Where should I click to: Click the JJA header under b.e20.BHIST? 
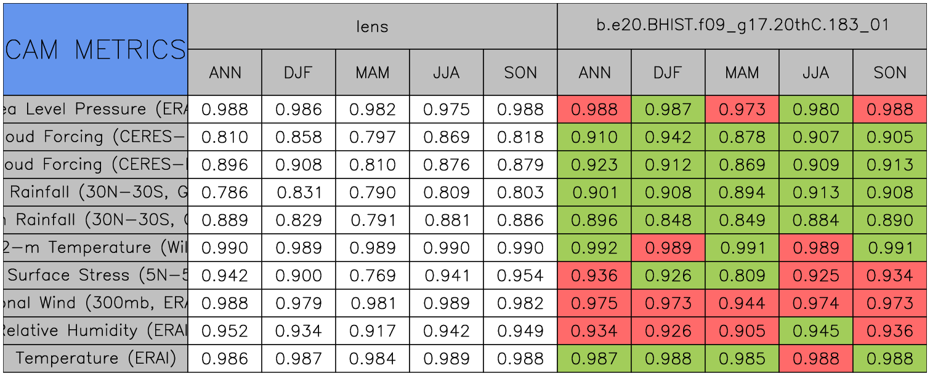[816, 73]
